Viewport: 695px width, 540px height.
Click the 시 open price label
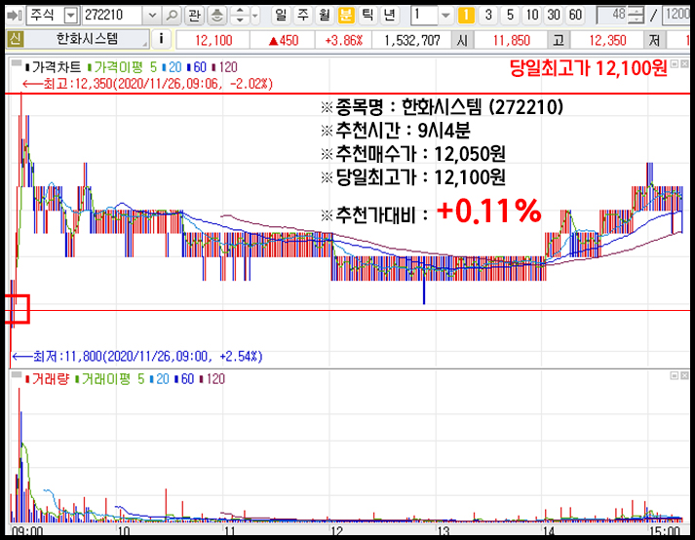pos(462,40)
